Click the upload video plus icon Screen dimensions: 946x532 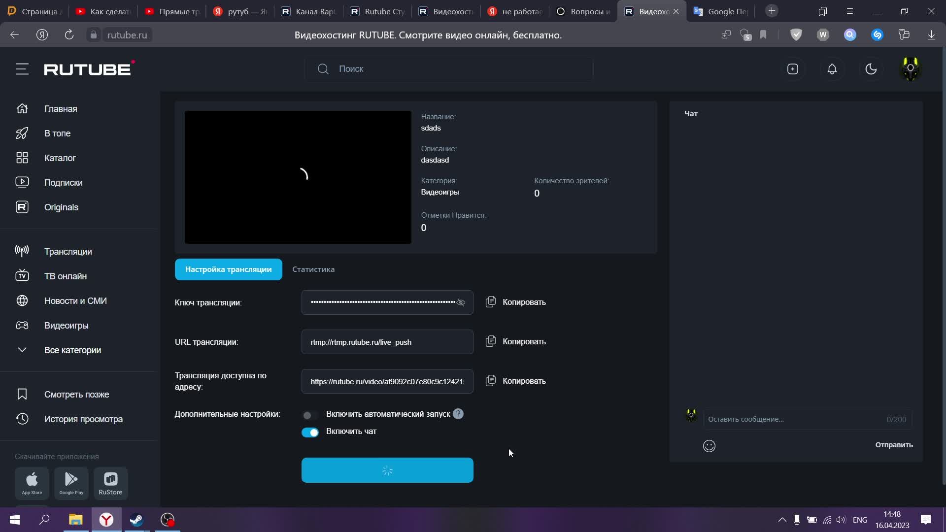[x=792, y=69]
